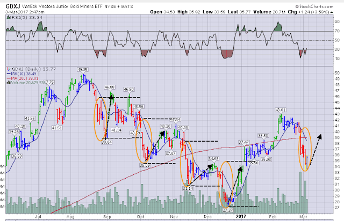
Task: Click the 41.51 price label
Action: point(57,128)
